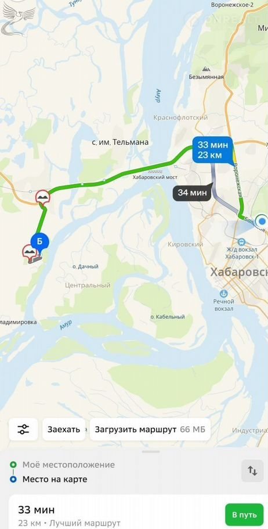Tap the destination marker Б

[39, 242]
